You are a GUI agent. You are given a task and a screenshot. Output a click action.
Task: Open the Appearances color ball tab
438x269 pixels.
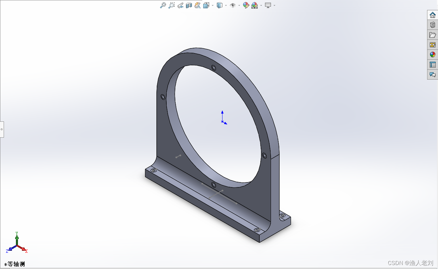click(432, 55)
